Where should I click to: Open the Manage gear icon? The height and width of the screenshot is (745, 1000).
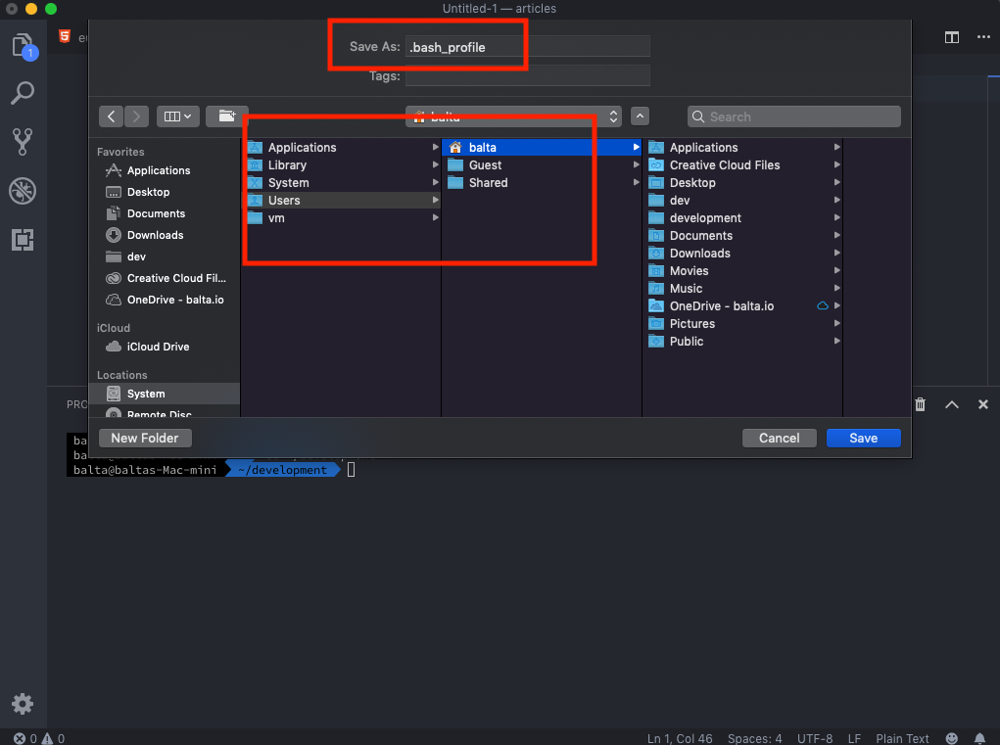click(23, 704)
